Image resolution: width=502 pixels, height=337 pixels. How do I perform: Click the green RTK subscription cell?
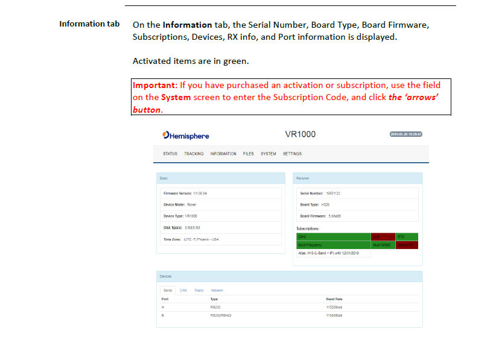coord(407,237)
